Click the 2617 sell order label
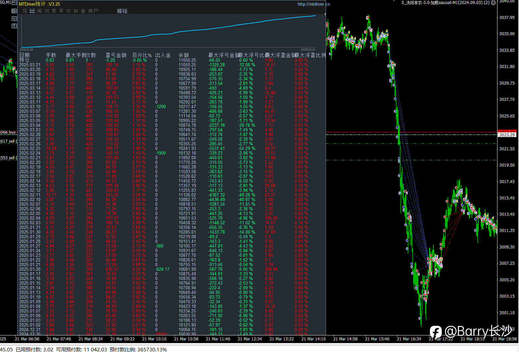 click(x=9, y=141)
